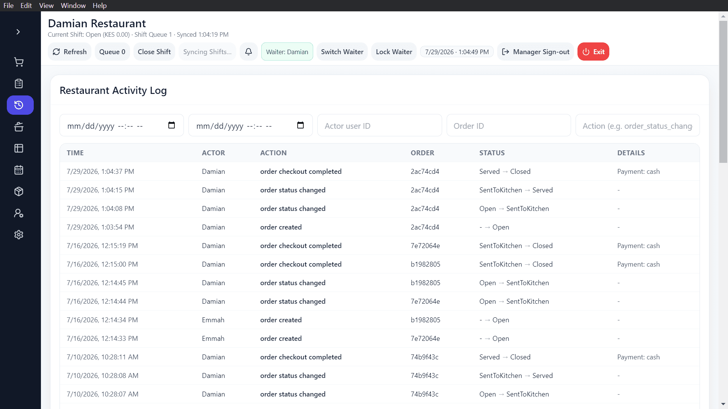728x409 pixels.
Task: Click the notification bell icon
Action: pos(249,52)
